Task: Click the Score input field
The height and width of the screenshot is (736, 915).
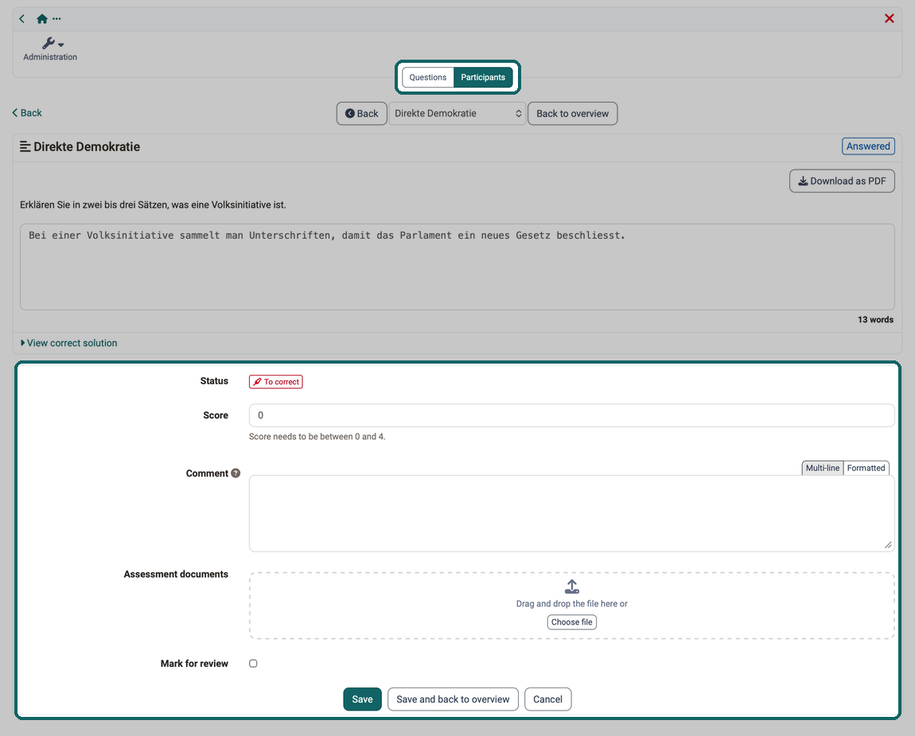Action: click(x=571, y=415)
